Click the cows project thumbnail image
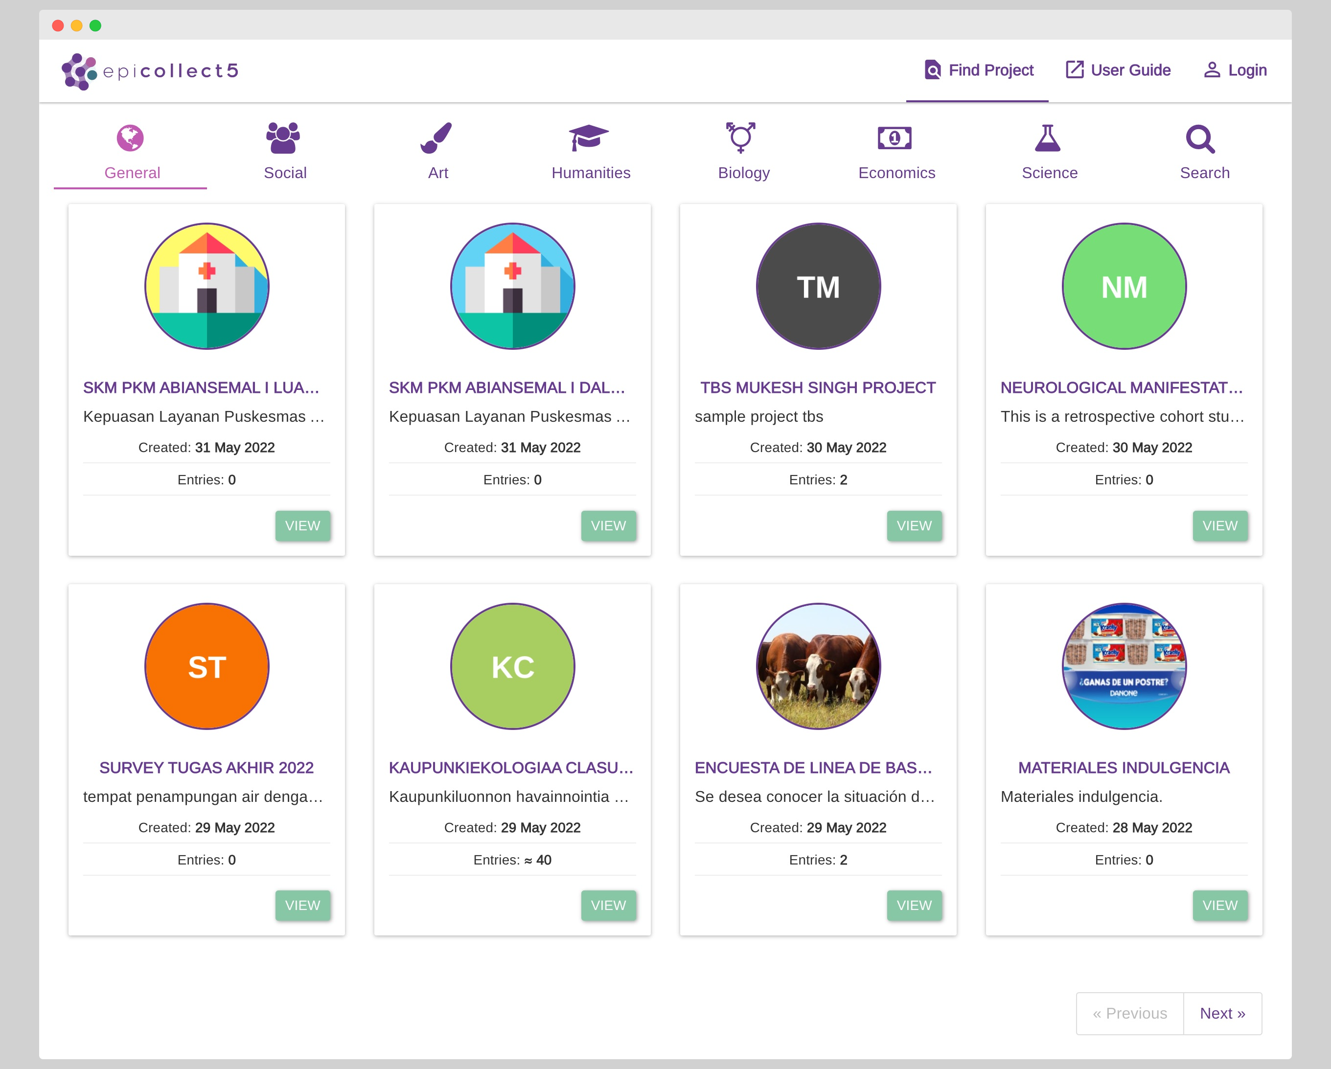 coord(818,666)
